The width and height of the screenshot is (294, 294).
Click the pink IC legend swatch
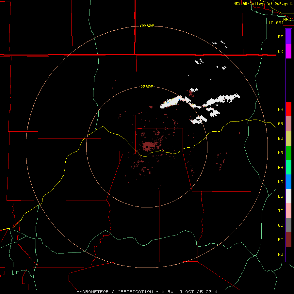288,211
